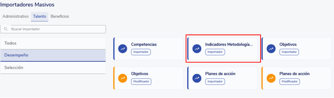Open the Indicadores Metodología card title
Viewport: 334px width, 98px height.
point(229,44)
